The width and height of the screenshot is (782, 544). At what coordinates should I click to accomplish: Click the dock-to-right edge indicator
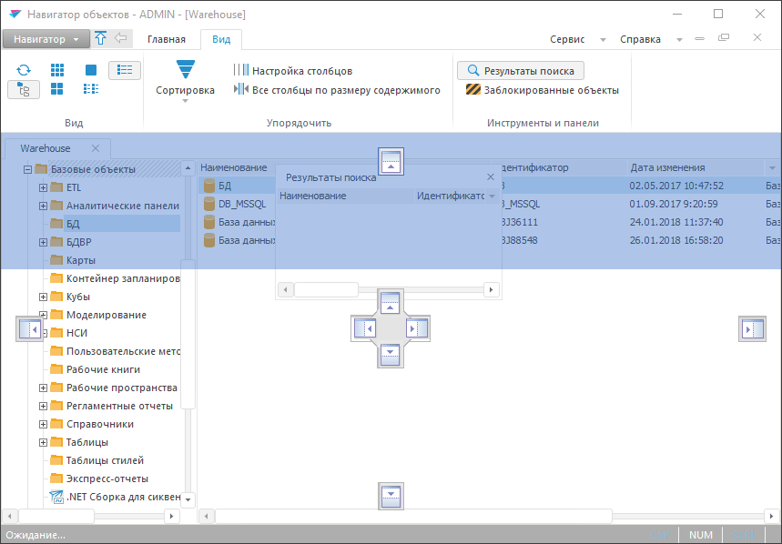coord(753,328)
